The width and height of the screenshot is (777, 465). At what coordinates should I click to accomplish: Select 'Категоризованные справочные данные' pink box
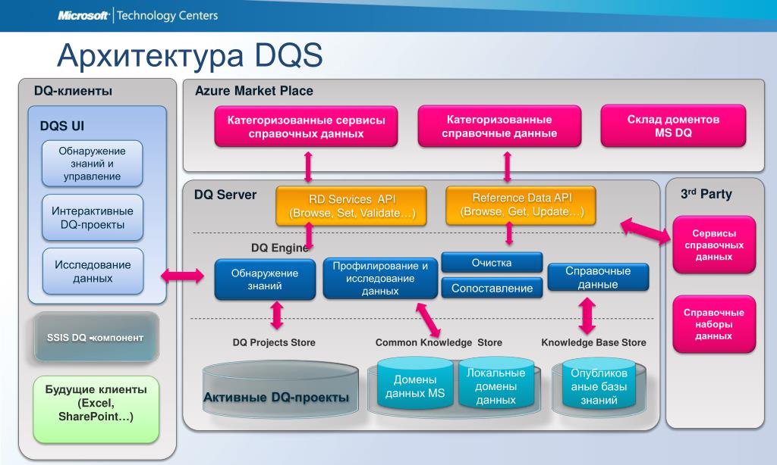(499, 126)
